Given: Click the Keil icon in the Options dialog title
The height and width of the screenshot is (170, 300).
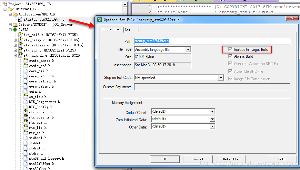Looking at the screenshot, I should pyautogui.click(x=100, y=20).
